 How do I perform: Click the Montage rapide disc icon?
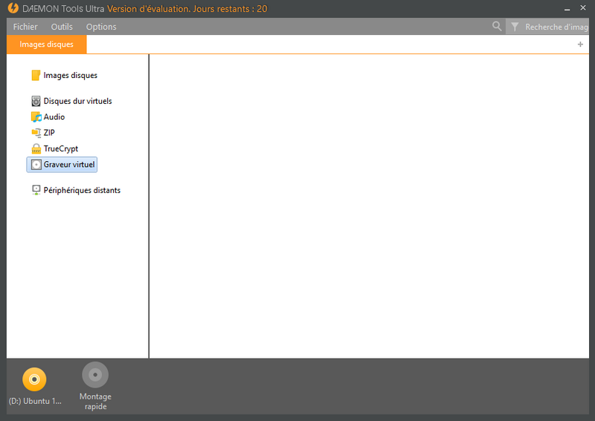click(95, 375)
